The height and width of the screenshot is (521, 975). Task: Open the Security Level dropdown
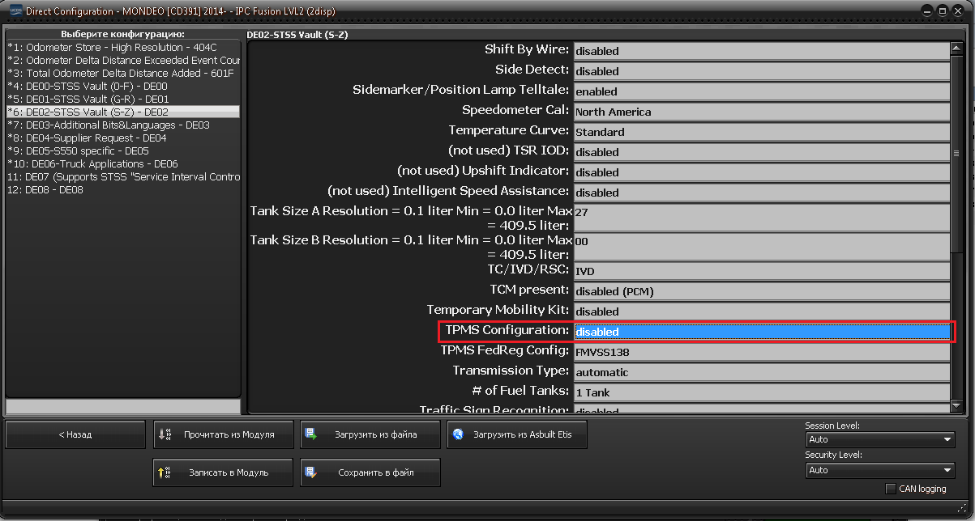pyautogui.click(x=880, y=470)
